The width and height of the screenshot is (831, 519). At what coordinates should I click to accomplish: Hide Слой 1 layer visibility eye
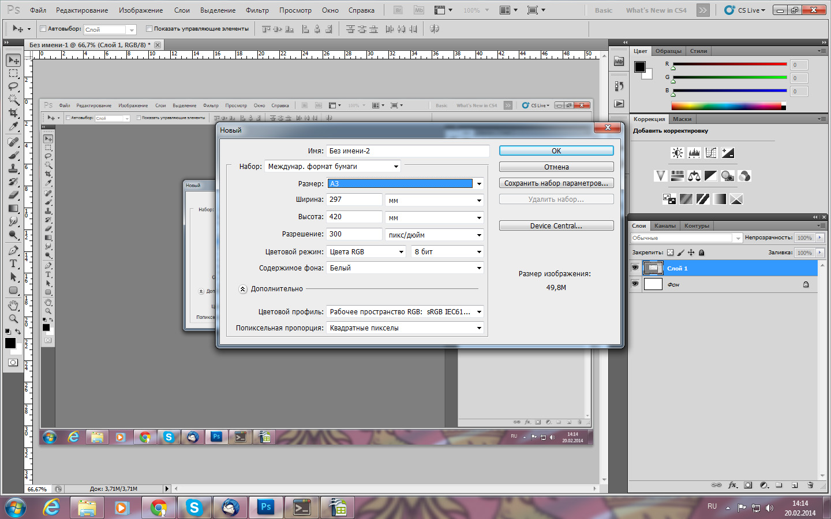(635, 268)
